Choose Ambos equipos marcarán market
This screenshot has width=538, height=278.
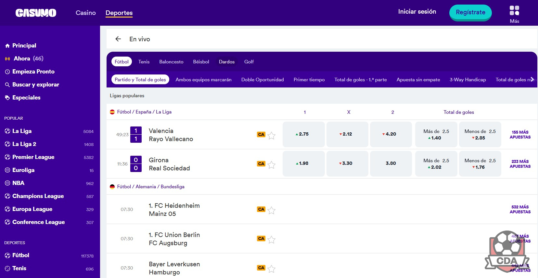click(x=203, y=79)
